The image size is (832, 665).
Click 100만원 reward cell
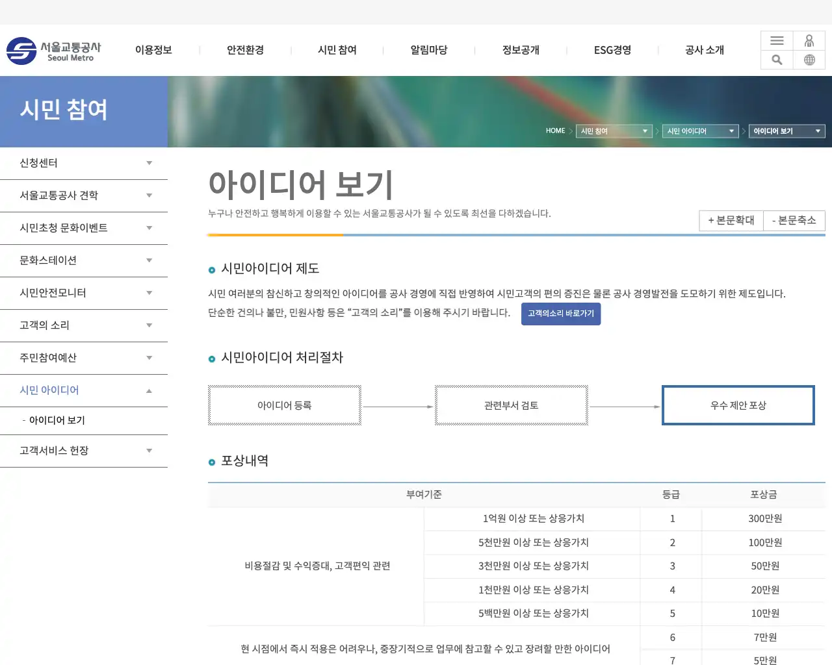(x=764, y=543)
